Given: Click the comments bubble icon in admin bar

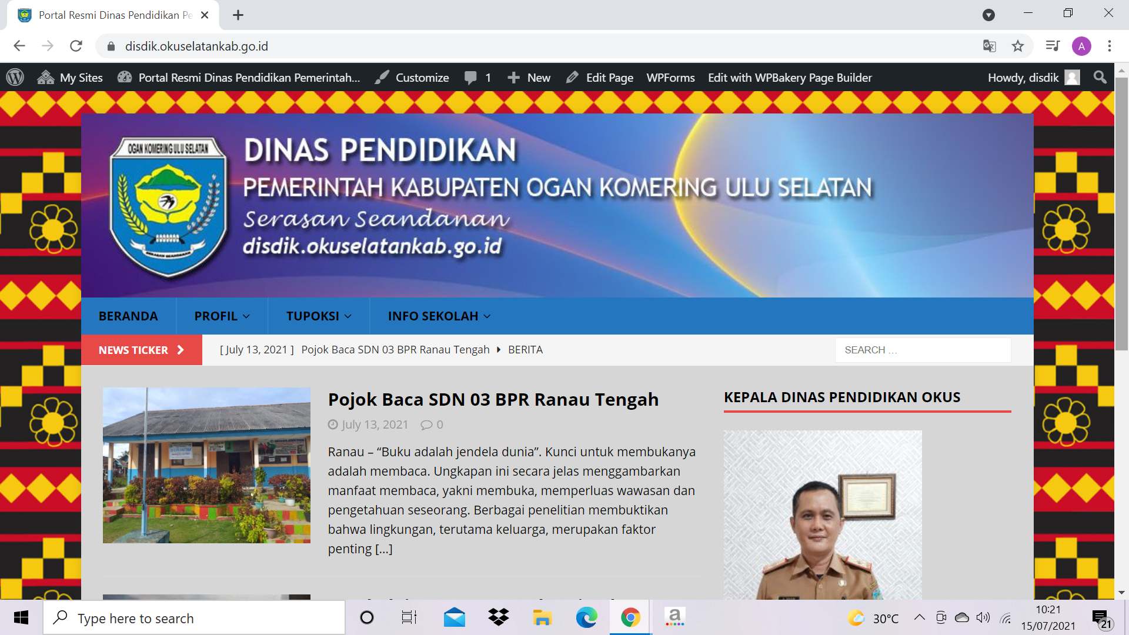Looking at the screenshot, I should tap(470, 78).
